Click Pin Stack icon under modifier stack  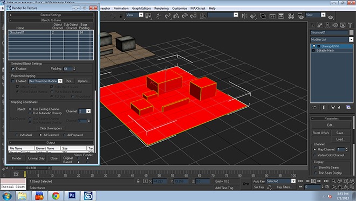314,107
